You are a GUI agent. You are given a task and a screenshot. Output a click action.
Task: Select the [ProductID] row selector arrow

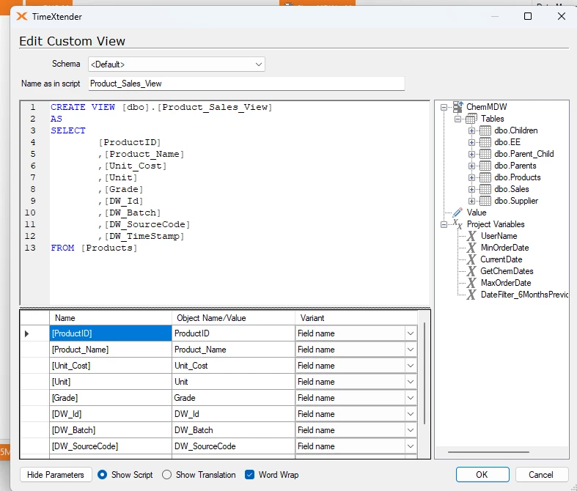(27, 334)
